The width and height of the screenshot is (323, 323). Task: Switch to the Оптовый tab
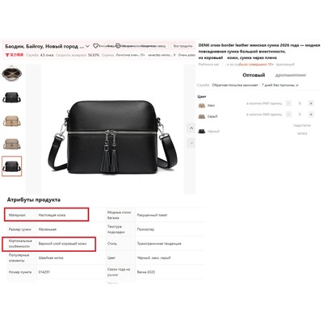[254, 75]
